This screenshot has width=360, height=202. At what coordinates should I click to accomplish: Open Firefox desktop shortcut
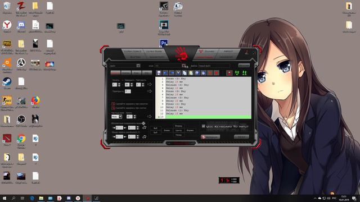point(35,102)
